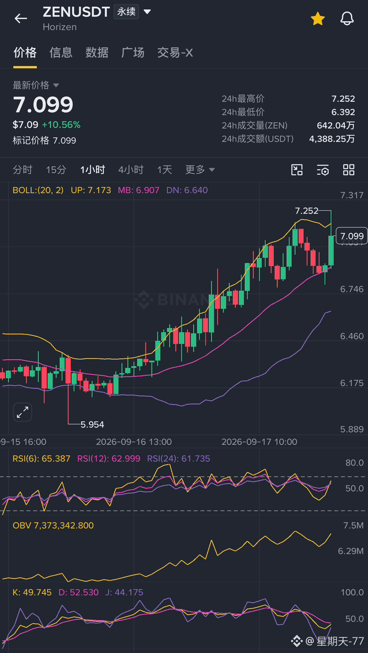The image size is (368, 653).
Task: Tap the back arrow icon
Action: [x=21, y=18]
